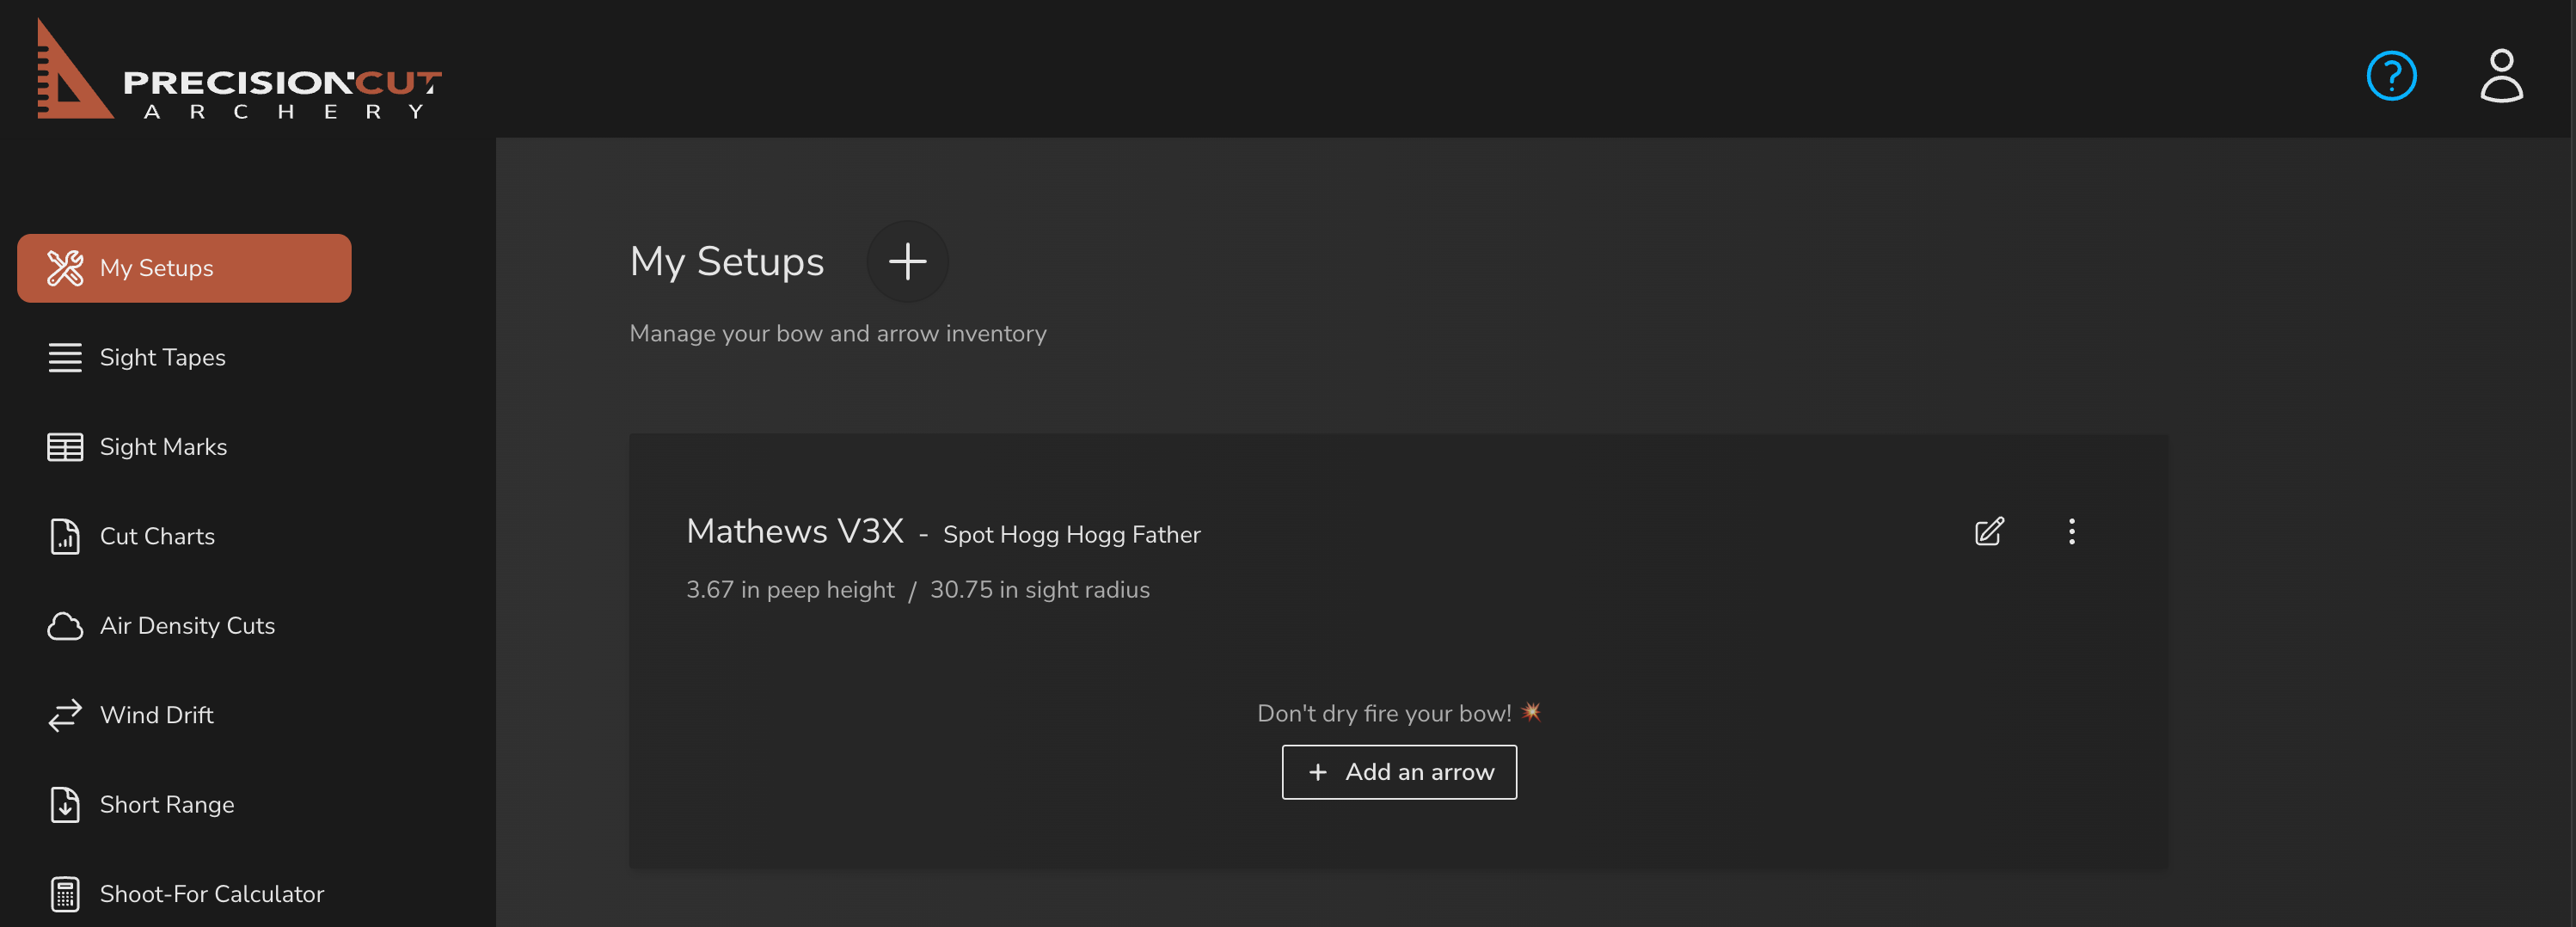Click the Mathews V3X bow title

point(795,531)
